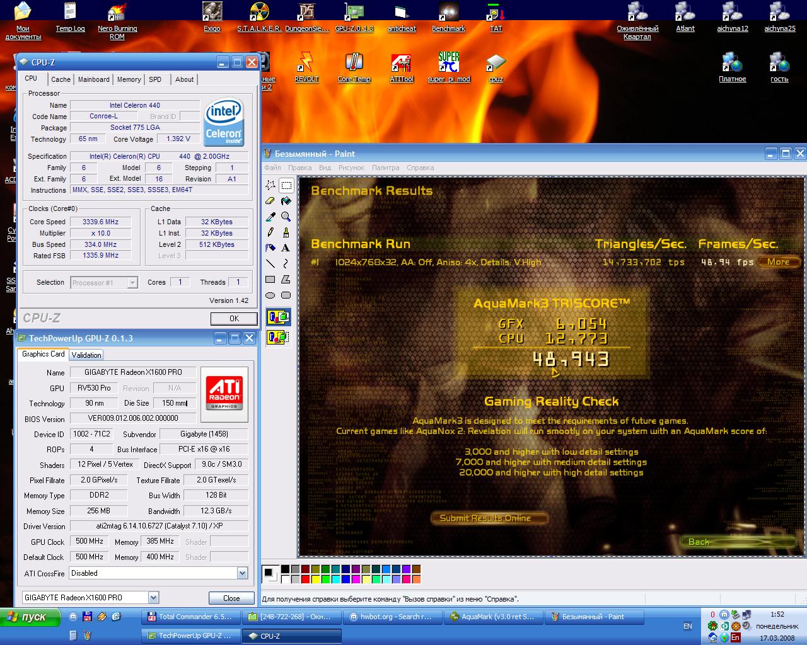Screen dimensions: 807x645
Task: Open the ATITool desktop shortcut
Action: [402, 68]
